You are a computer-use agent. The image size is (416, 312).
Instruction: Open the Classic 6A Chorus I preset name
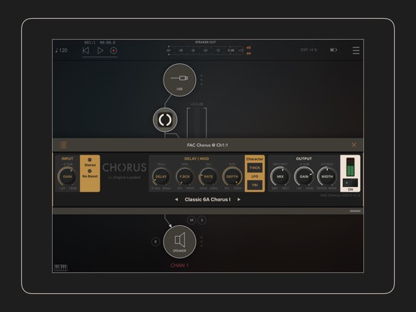pyautogui.click(x=208, y=200)
